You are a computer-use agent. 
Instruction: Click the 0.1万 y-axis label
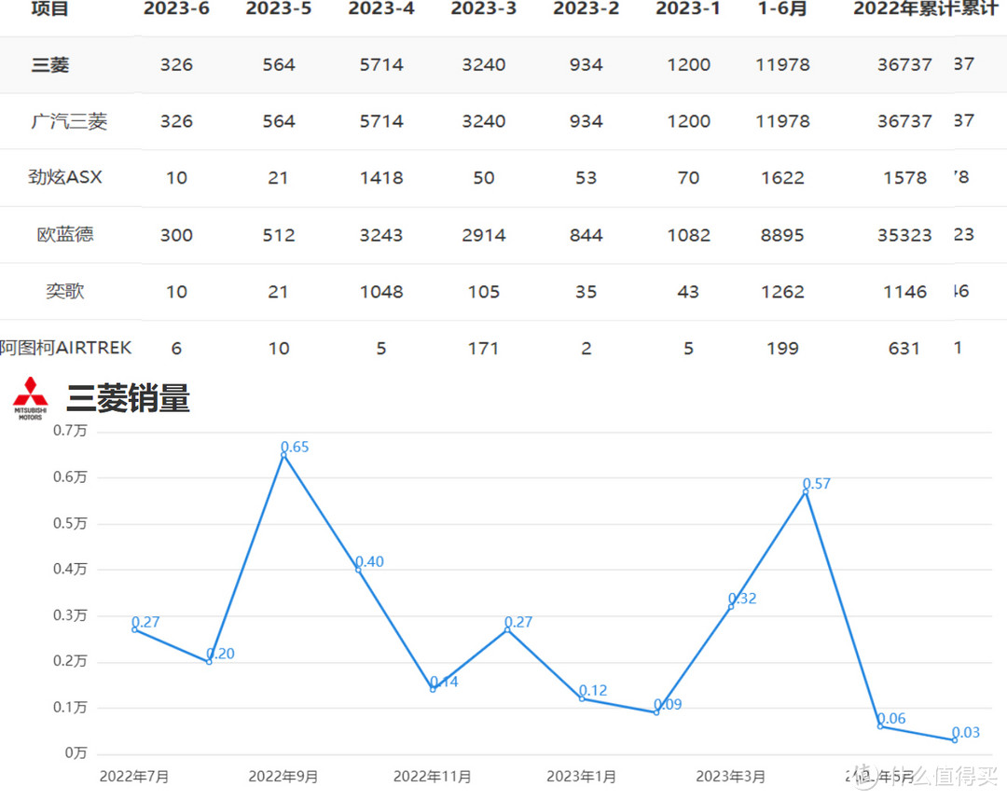(x=70, y=707)
